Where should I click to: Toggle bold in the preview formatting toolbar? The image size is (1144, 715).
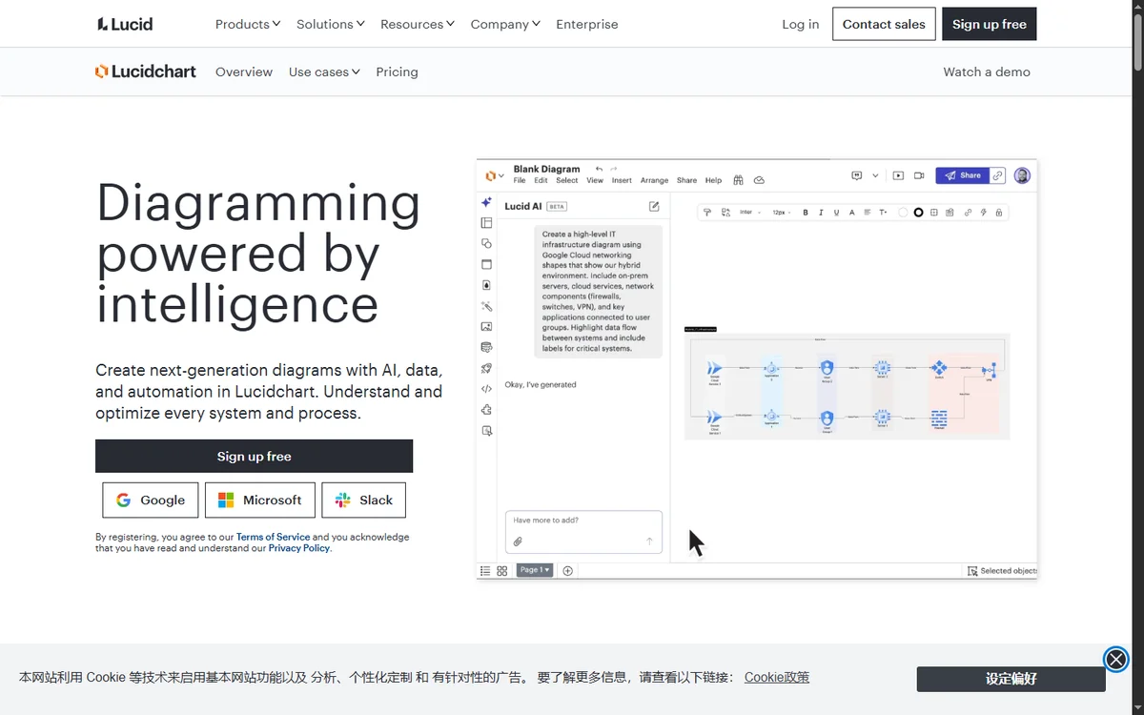(806, 213)
